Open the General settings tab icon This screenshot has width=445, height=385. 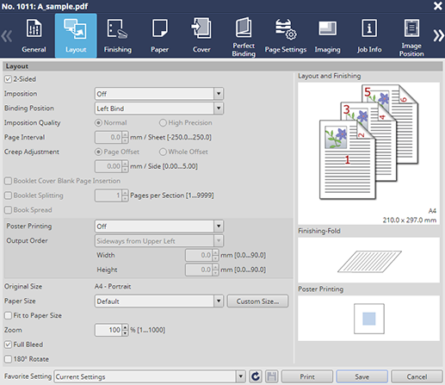tap(34, 28)
